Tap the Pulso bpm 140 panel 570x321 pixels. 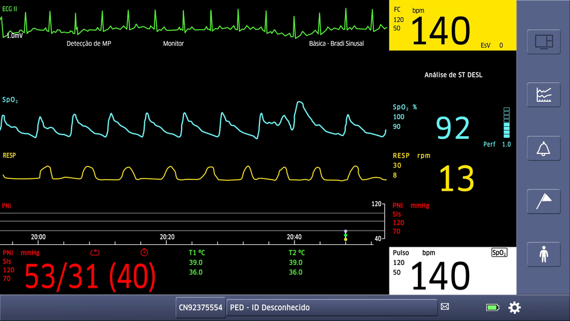tap(452, 271)
